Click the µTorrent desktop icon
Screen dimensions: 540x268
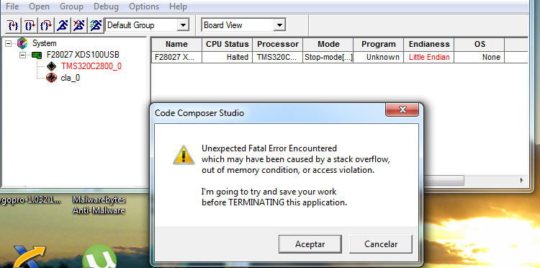pos(100,256)
